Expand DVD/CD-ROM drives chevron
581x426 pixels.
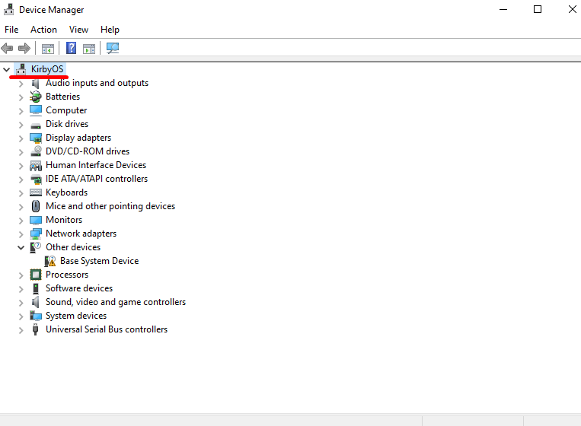(21, 152)
